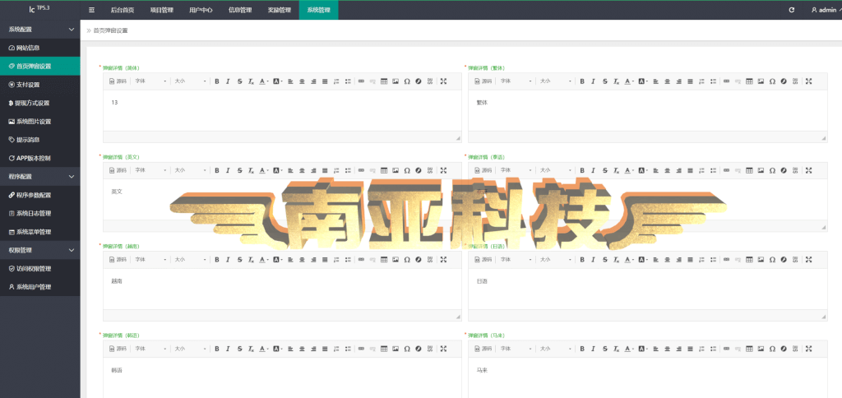Open the admin user menu

point(826,10)
